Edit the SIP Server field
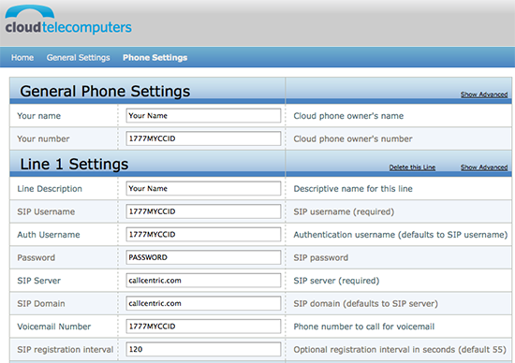This screenshot has width=515, height=363. (x=203, y=281)
